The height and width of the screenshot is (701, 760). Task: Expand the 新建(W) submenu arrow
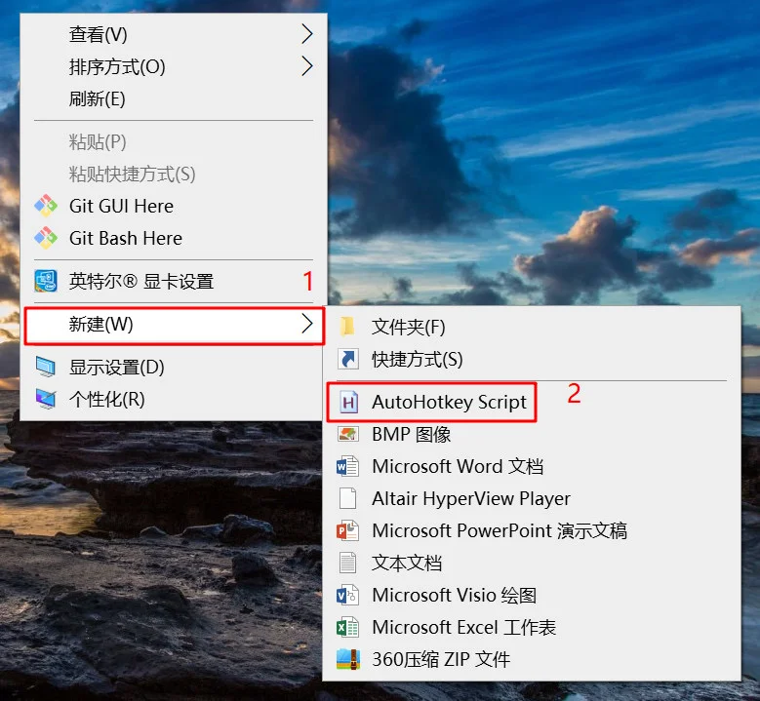point(306,324)
